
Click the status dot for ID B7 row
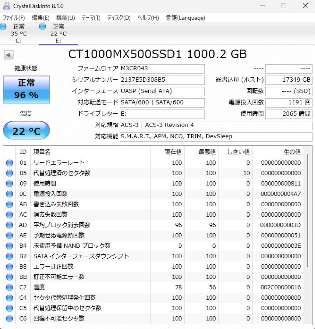[9, 256]
